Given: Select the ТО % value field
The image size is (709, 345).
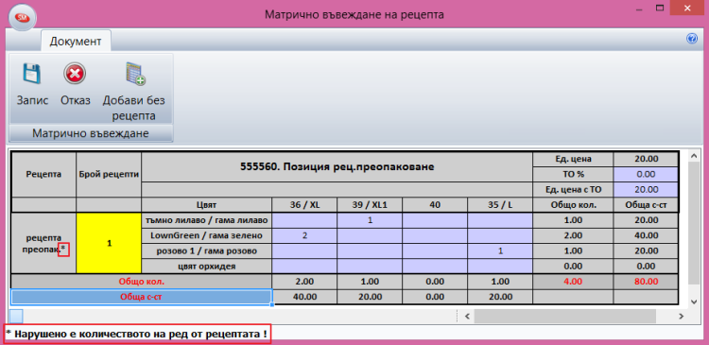Looking at the screenshot, I should tap(646, 174).
